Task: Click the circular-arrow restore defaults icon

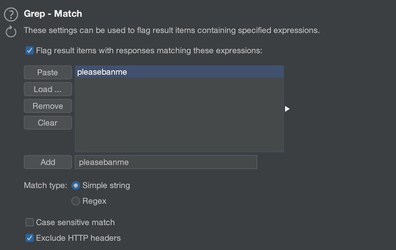Action: tap(11, 31)
